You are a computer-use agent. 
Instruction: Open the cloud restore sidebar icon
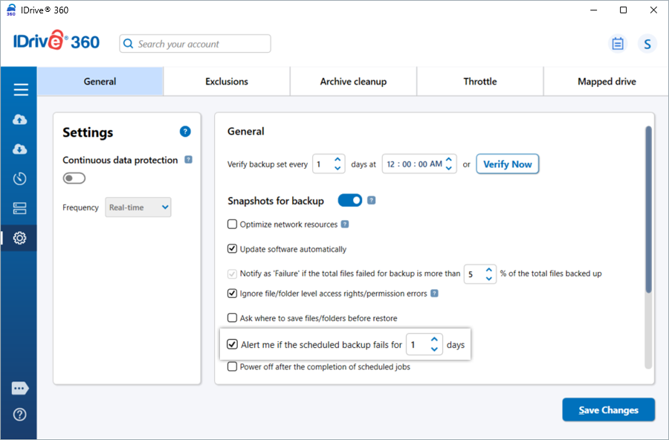coord(20,149)
